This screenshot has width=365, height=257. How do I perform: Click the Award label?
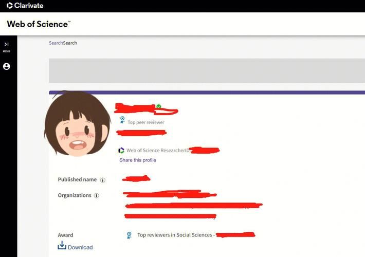click(x=65, y=235)
